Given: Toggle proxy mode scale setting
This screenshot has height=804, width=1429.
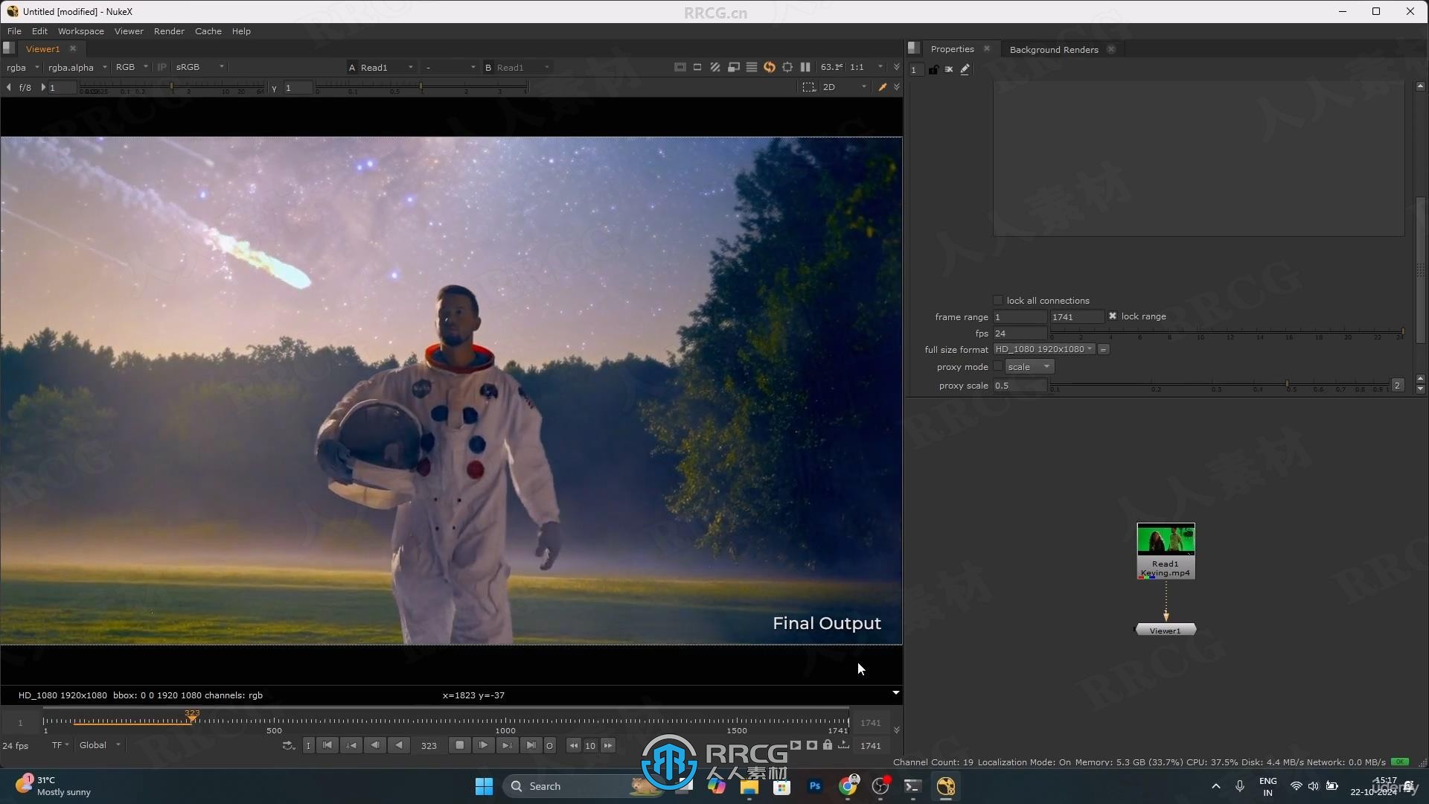Looking at the screenshot, I should tap(998, 367).
